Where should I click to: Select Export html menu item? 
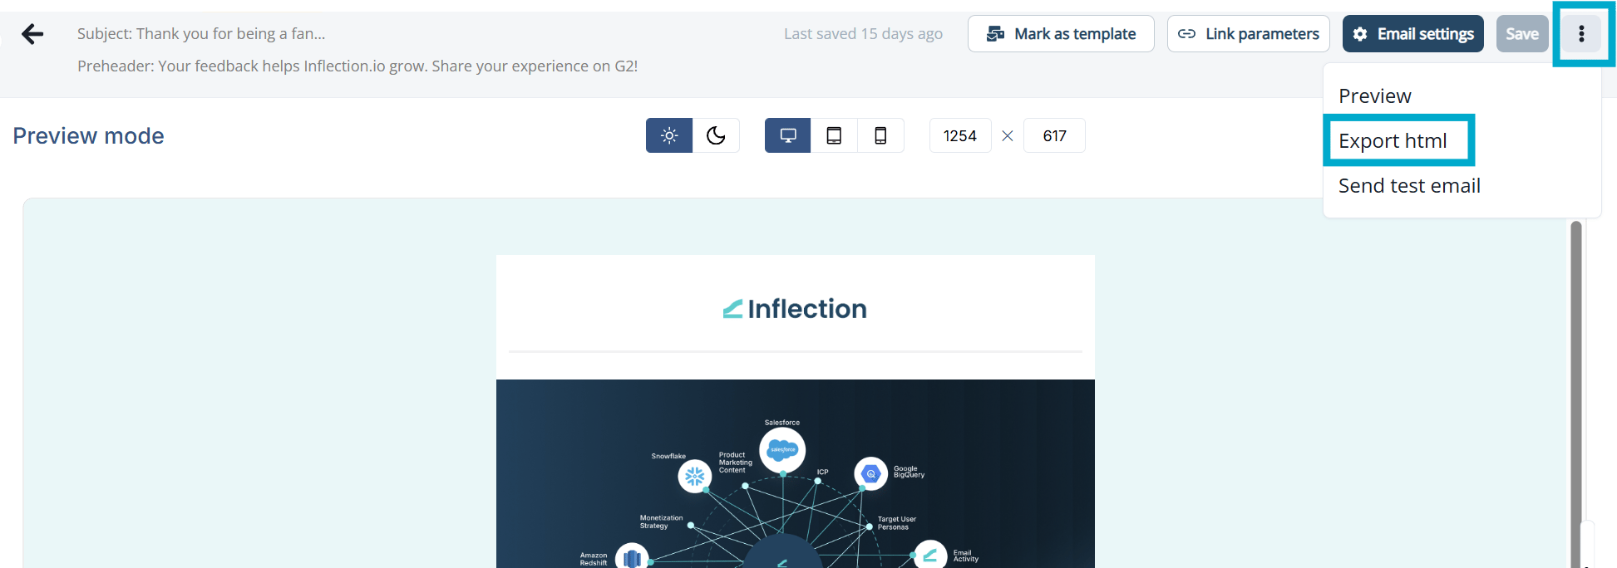tap(1393, 141)
